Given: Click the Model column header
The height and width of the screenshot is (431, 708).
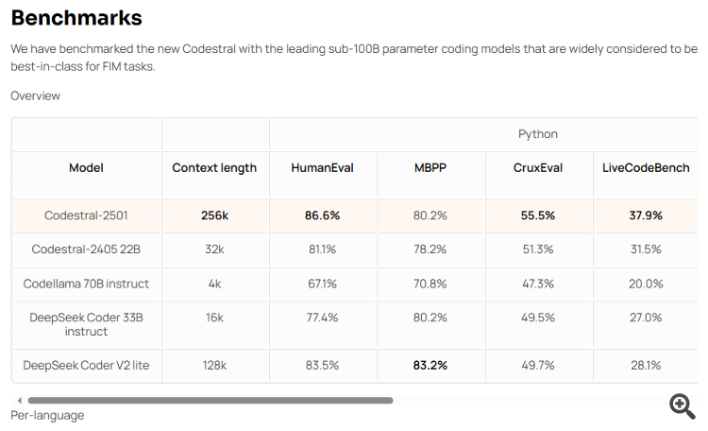Looking at the screenshot, I should [x=87, y=168].
